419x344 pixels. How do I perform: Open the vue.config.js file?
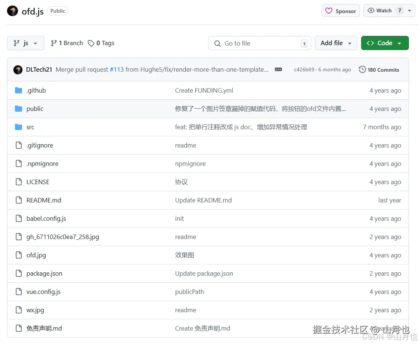(43, 292)
